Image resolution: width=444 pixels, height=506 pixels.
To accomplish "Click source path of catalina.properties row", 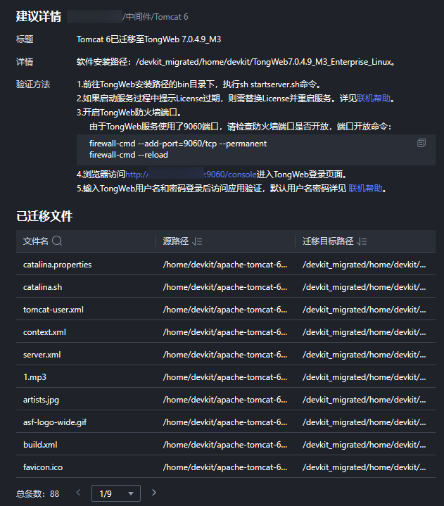I will pos(225,265).
